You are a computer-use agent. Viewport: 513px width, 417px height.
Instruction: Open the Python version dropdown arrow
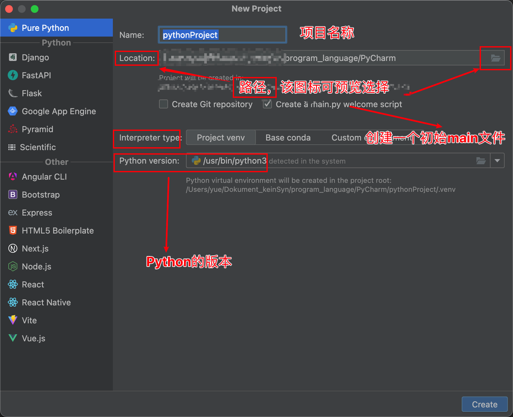click(497, 161)
